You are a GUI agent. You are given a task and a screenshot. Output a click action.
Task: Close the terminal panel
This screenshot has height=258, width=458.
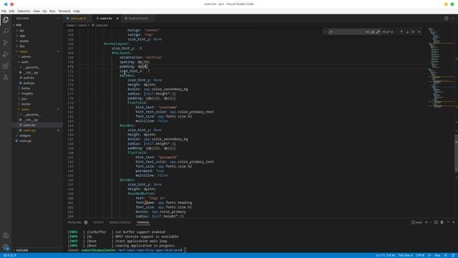(454, 222)
